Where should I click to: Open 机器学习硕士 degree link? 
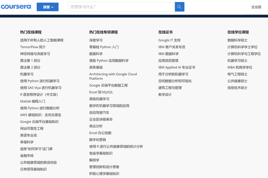coord(237,61)
